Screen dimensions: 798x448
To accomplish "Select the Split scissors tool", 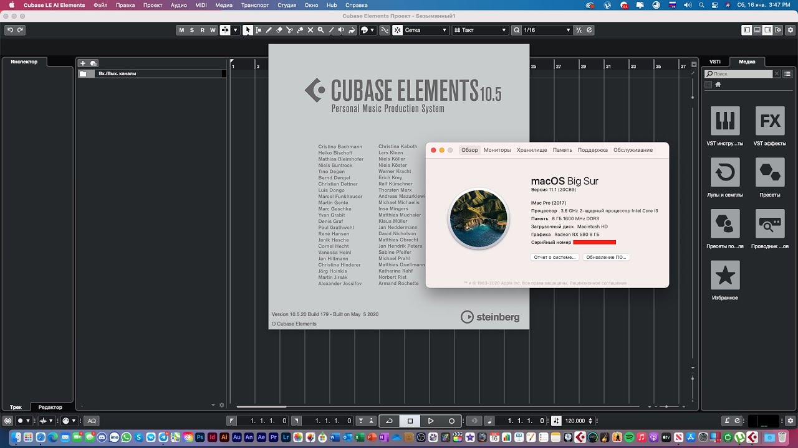I will tap(289, 30).
